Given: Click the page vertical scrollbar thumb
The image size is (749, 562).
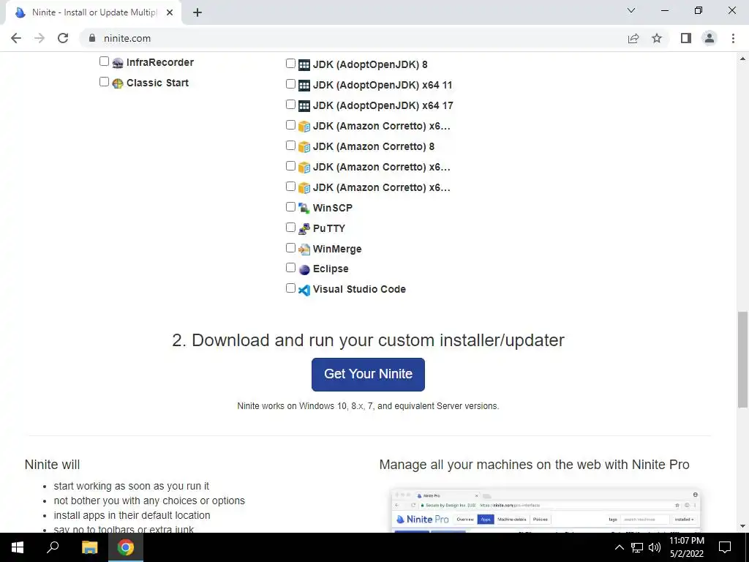Looking at the screenshot, I should pos(742,359).
